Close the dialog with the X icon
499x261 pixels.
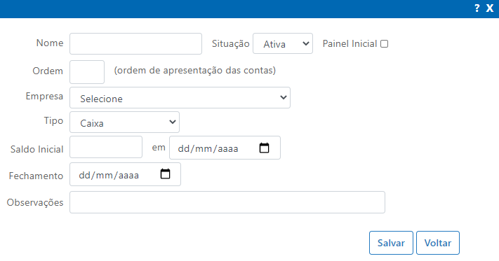pyautogui.click(x=490, y=8)
